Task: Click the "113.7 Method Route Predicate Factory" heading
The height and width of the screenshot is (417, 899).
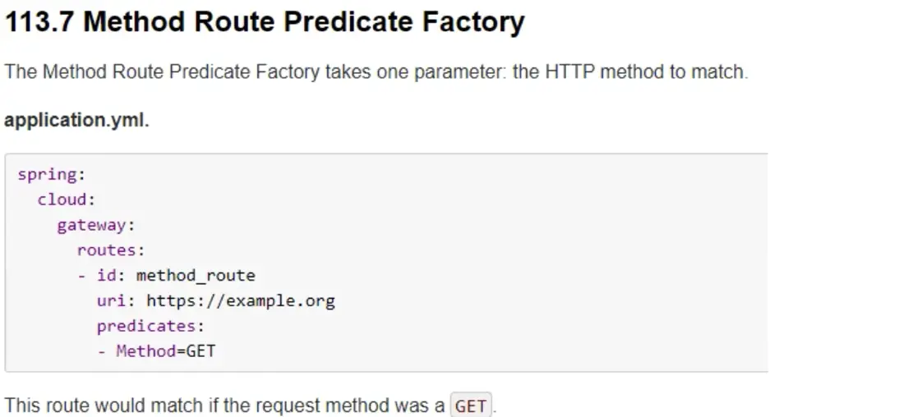Action: click(265, 22)
